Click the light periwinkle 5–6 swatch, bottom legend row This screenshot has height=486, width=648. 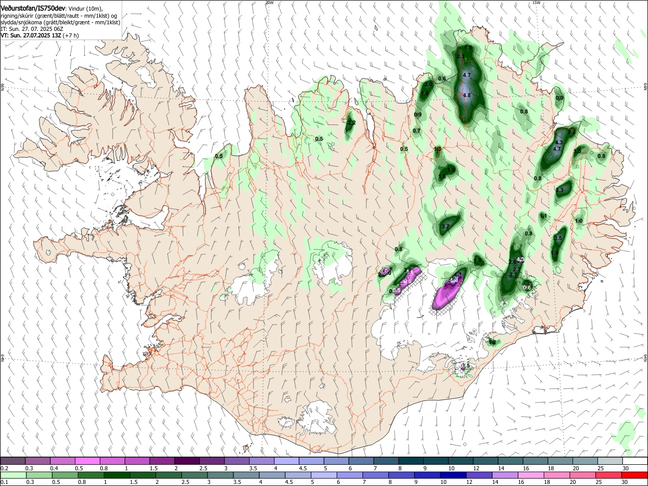coord(323,475)
